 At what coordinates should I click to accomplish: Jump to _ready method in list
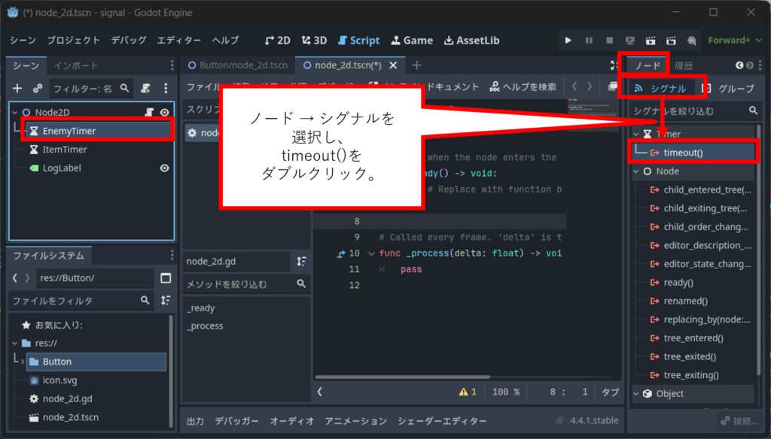click(200, 308)
